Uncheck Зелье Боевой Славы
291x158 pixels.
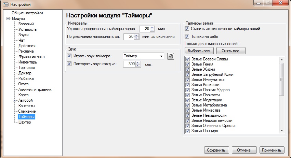187,59
